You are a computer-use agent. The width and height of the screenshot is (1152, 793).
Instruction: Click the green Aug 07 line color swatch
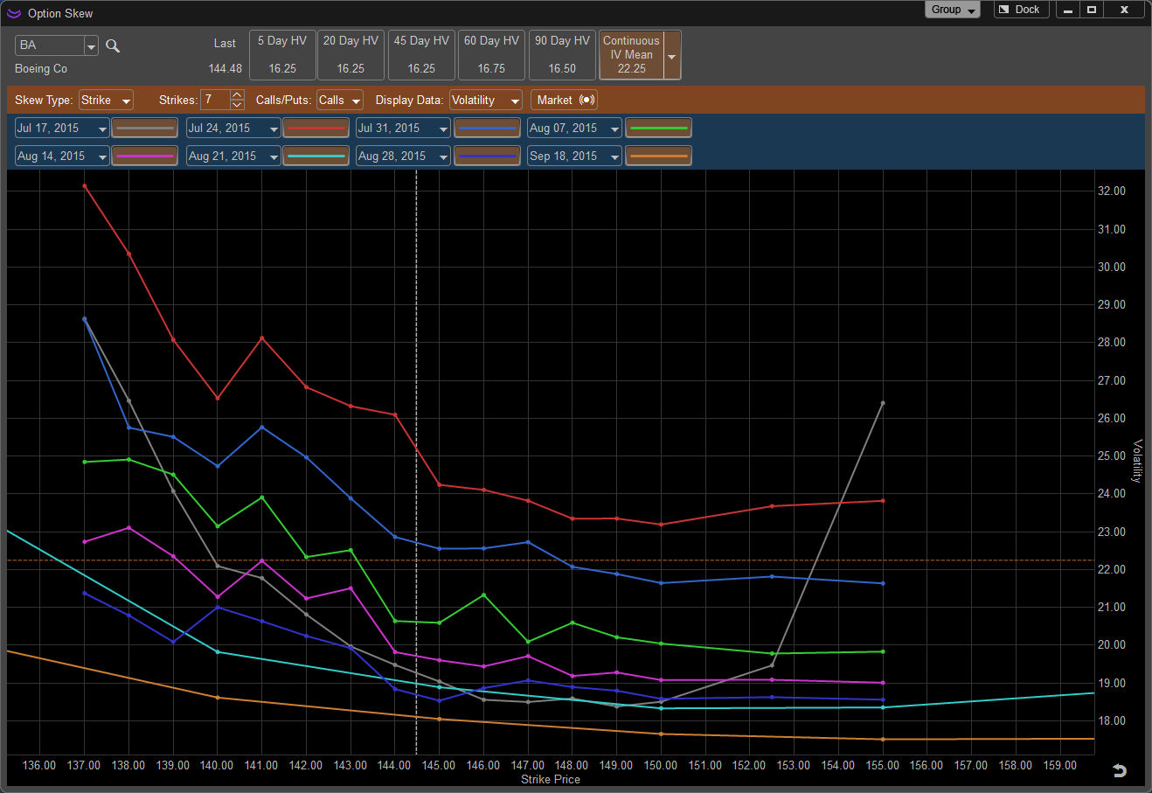coord(659,129)
